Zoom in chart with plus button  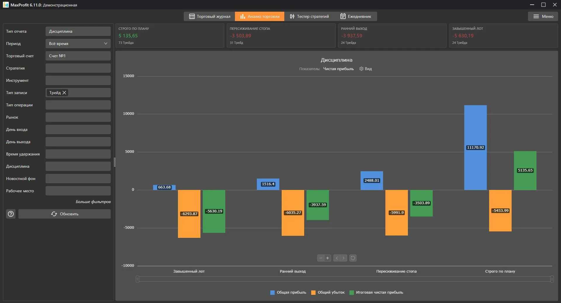click(328, 258)
